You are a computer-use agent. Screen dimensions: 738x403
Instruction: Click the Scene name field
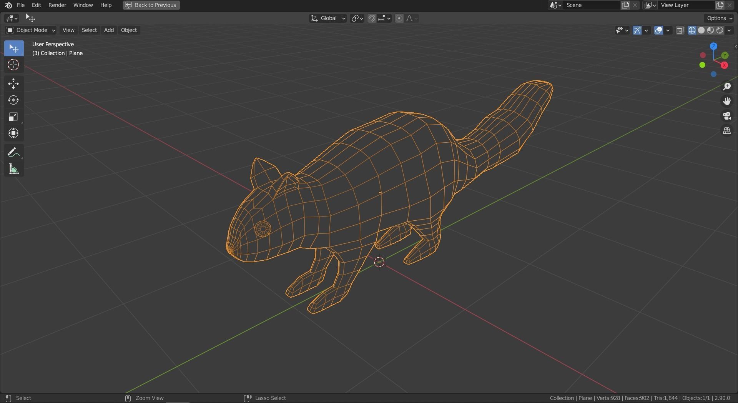pos(592,5)
